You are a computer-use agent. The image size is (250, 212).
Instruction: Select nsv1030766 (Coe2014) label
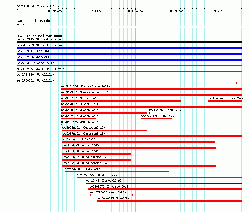(x=34, y=57)
